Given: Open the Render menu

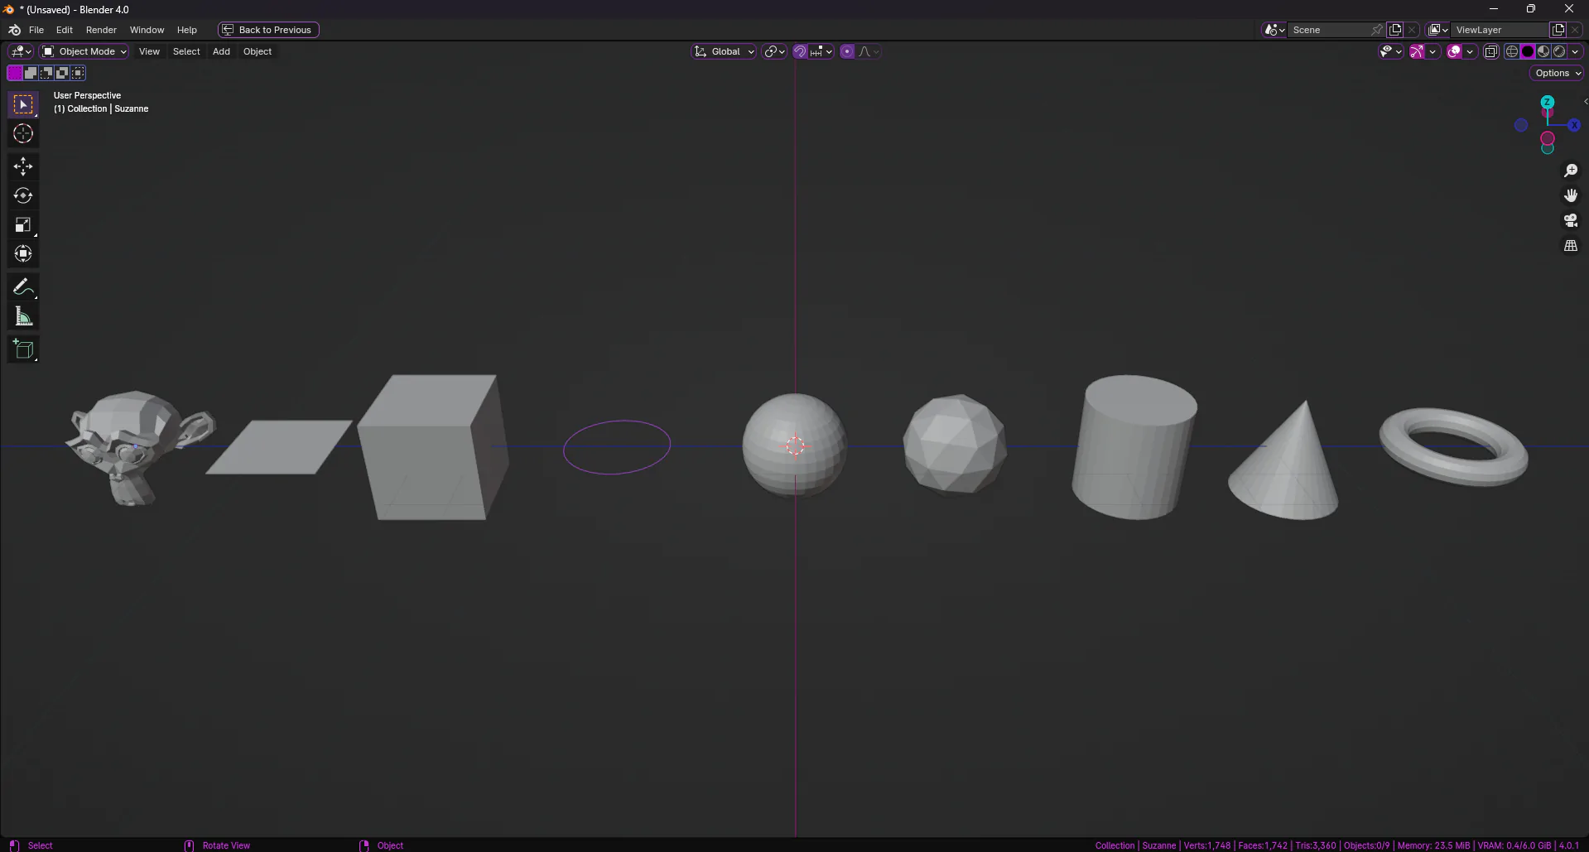Looking at the screenshot, I should click(101, 30).
